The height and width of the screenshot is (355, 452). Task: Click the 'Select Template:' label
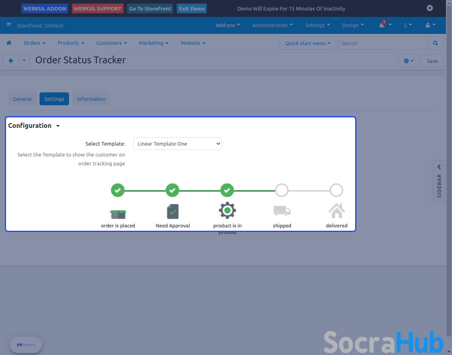click(105, 144)
